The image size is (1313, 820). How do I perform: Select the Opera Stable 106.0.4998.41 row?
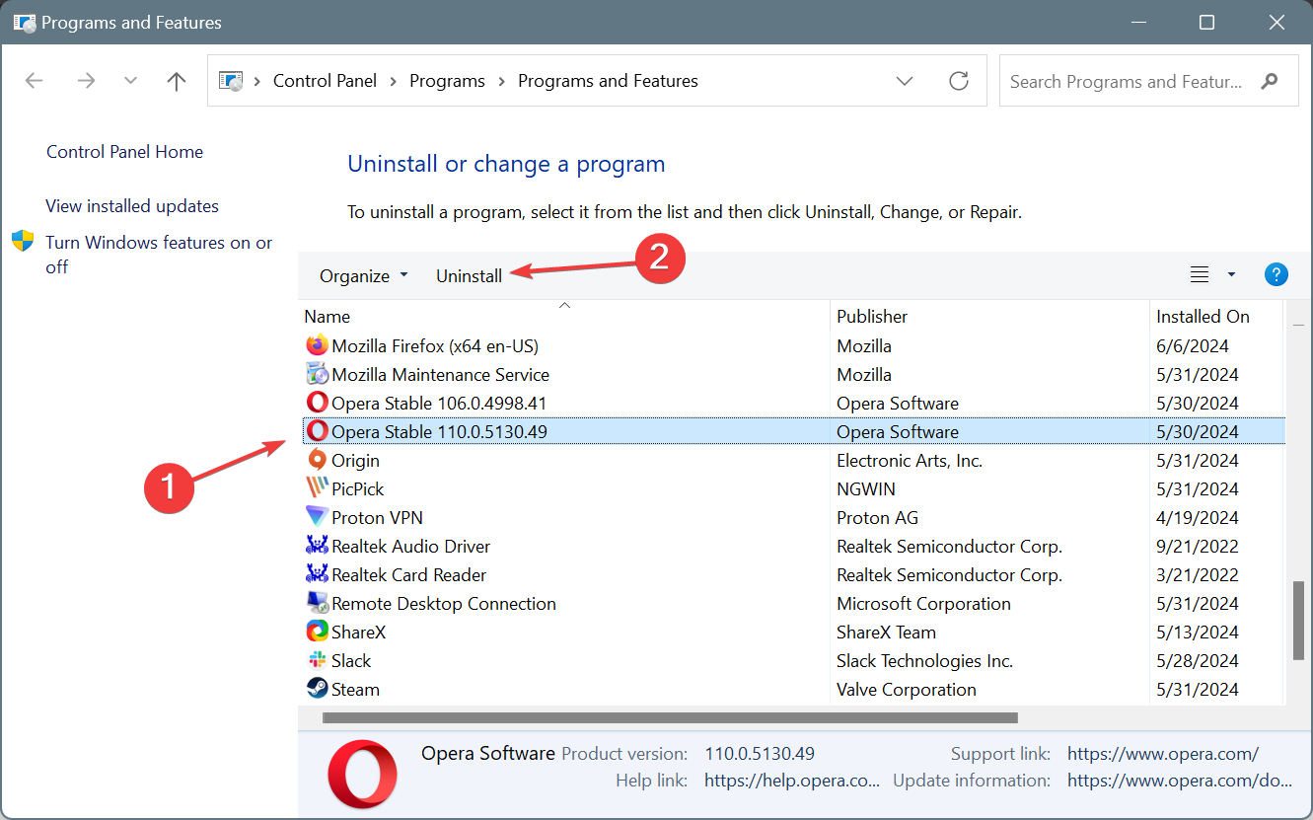point(792,403)
